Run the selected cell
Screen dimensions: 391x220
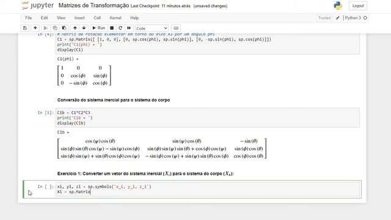tap(99, 28)
